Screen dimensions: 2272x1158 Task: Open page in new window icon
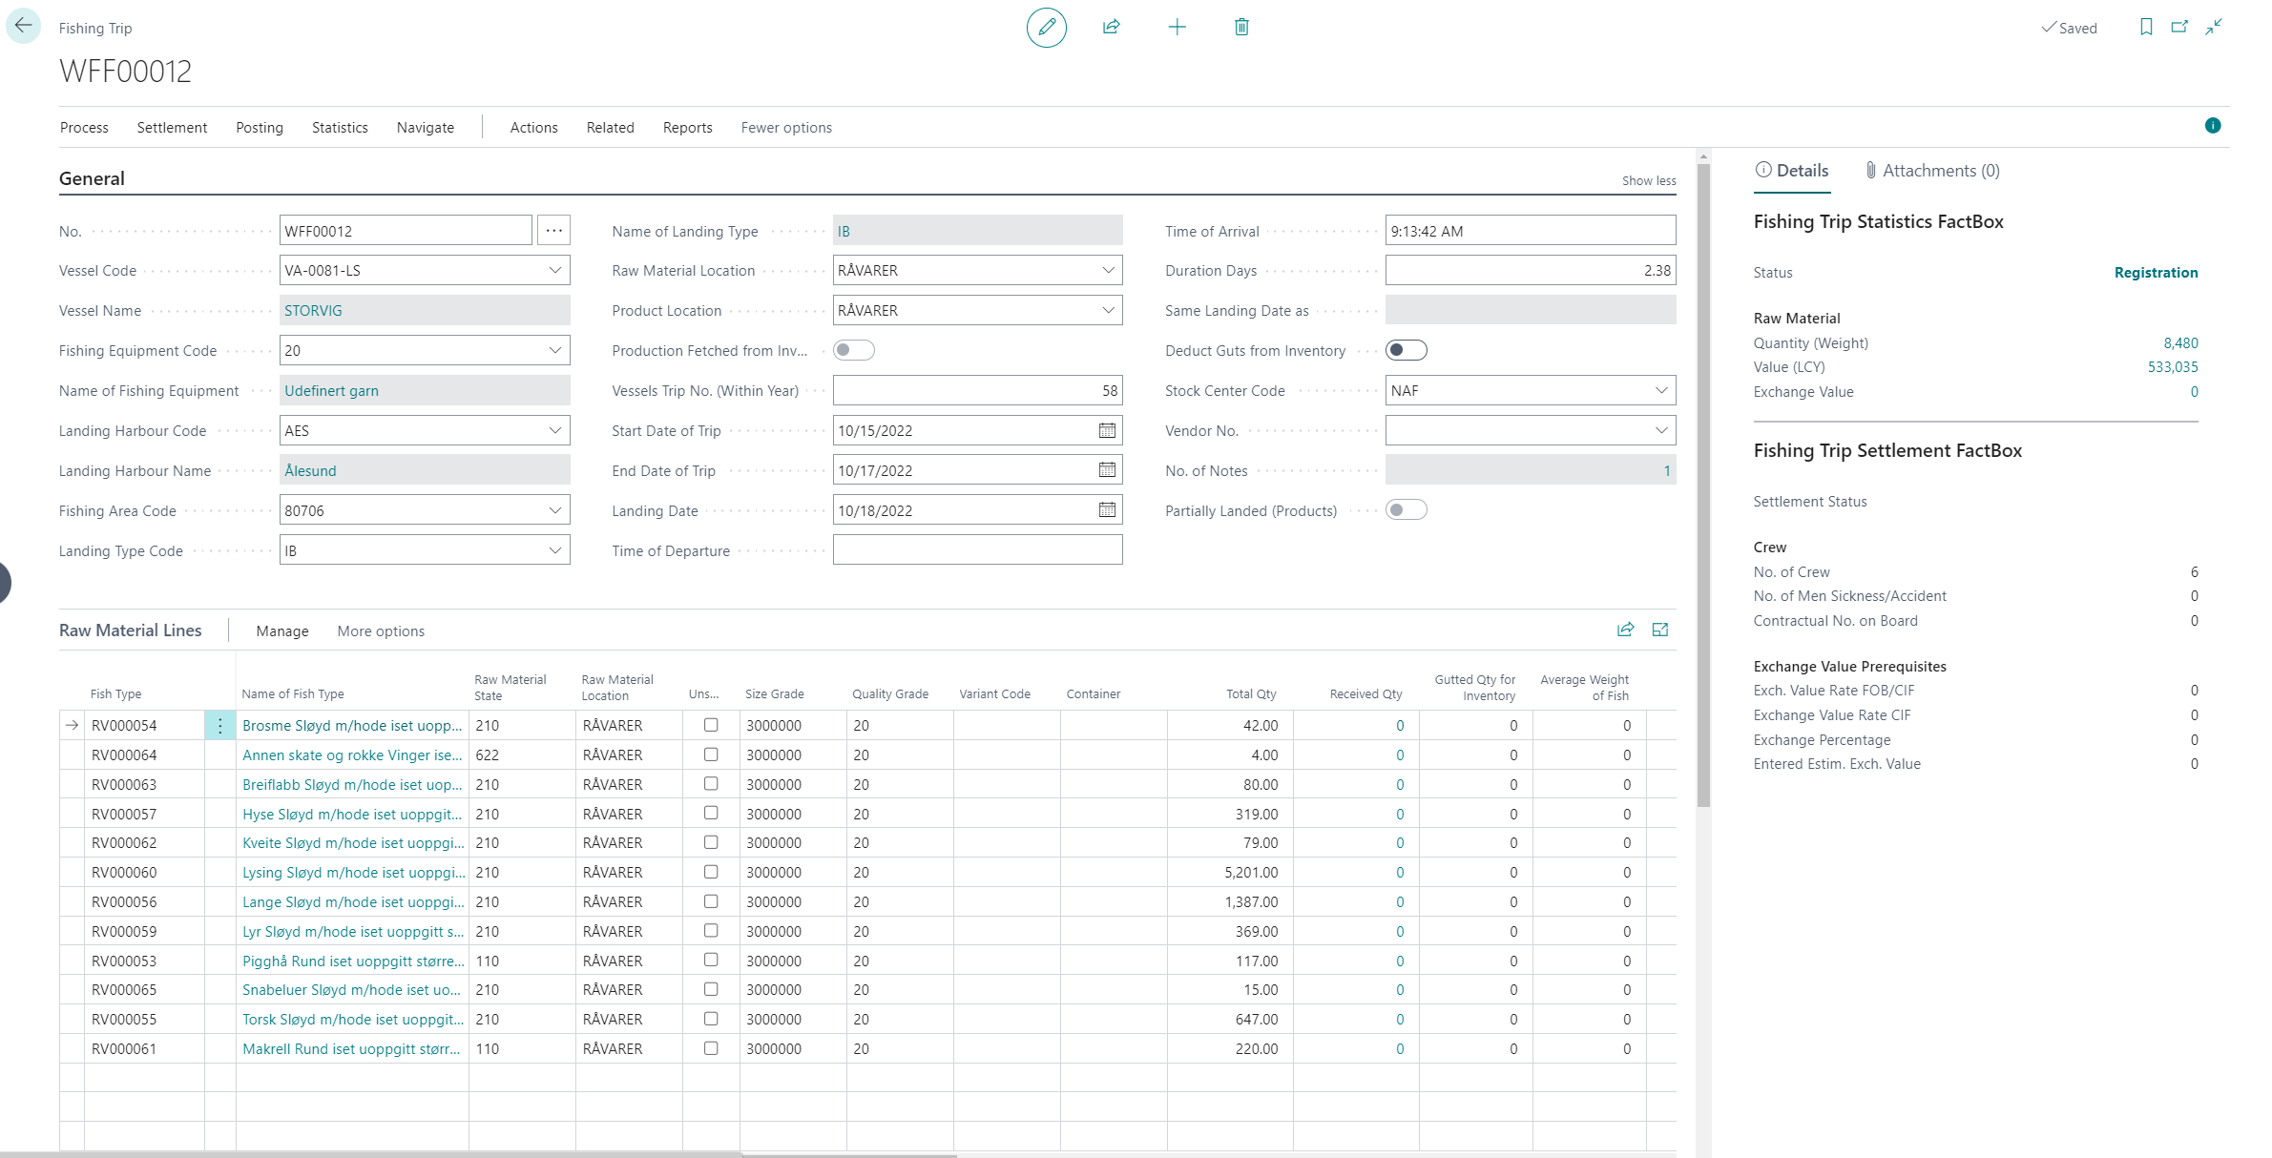coord(2179,28)
